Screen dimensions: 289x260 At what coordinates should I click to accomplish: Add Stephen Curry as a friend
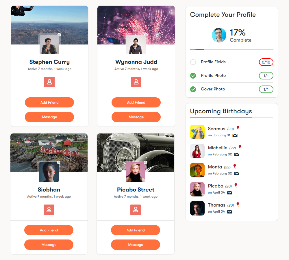(x=49, y=103)
